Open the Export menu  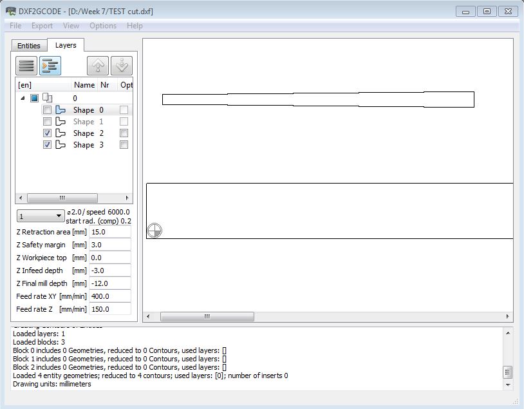pyautogui.click(x=42, y=26)
